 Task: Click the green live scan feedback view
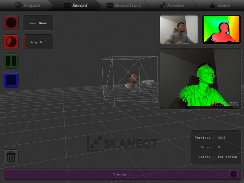click(x=200, y=78)
